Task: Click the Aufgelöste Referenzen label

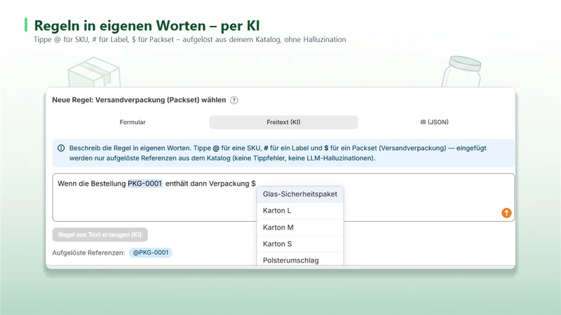Action: pyautogui.click(x=88, y=253)
